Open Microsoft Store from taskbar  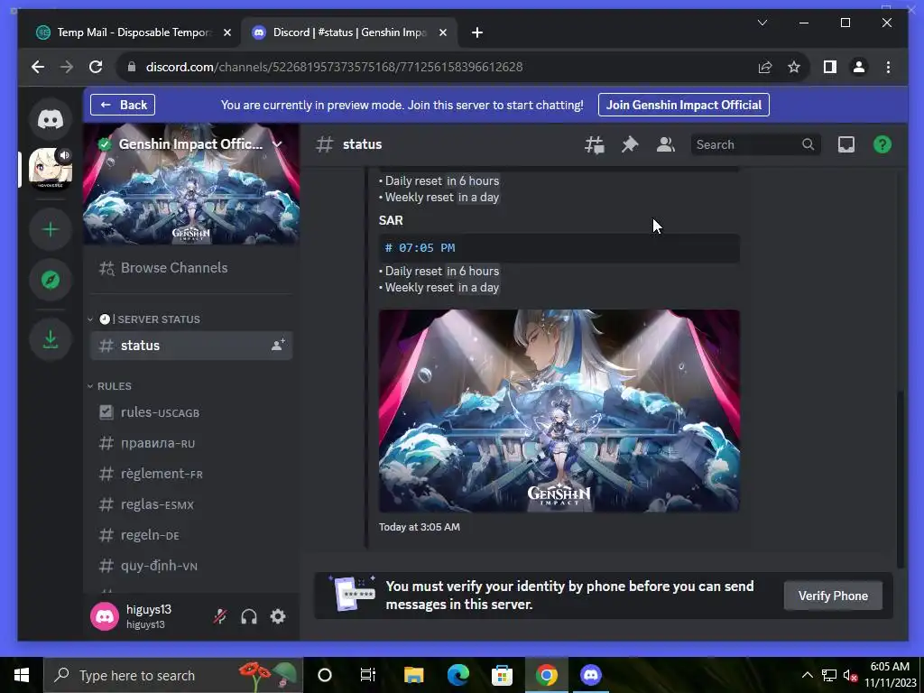pos(502,675)
